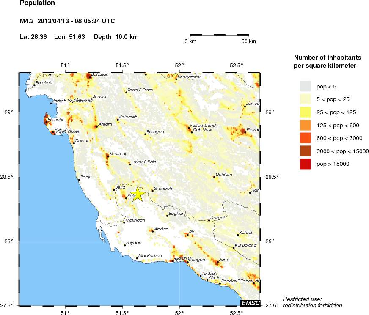Select the 'Depth 10.0 km' text

tap(116, 37)
